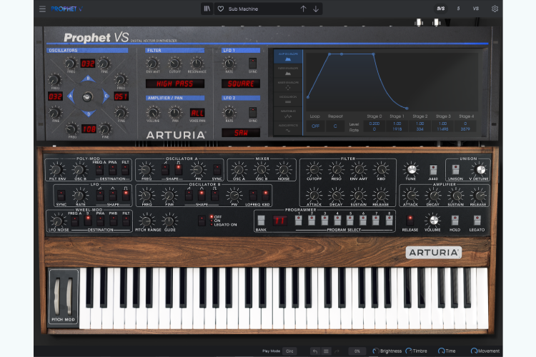Screen dimensions: 536x357
Task: Favorite the Sub Machine preset with heart
Action: [x=221, y=9]
